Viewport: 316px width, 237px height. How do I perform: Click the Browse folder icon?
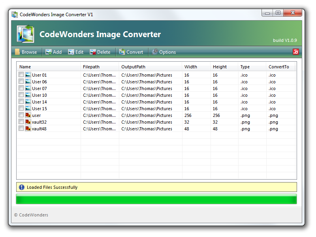click(17, 52)
